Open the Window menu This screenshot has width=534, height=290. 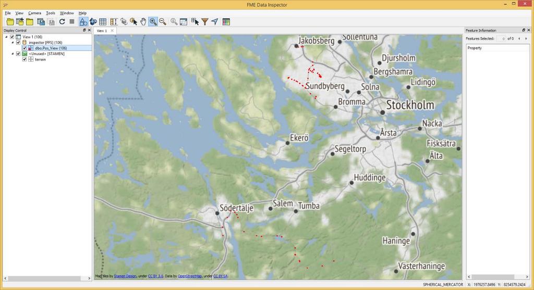pos(67,13)
